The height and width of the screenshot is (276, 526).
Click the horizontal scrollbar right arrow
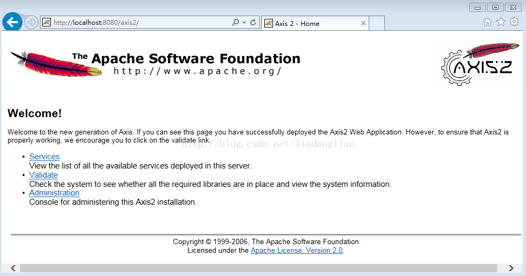coord(511,268)
